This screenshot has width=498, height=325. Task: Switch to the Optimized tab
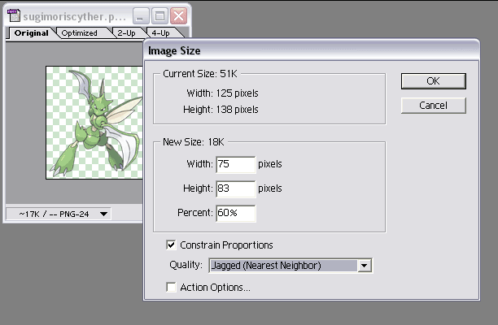(x=80, y=33)
